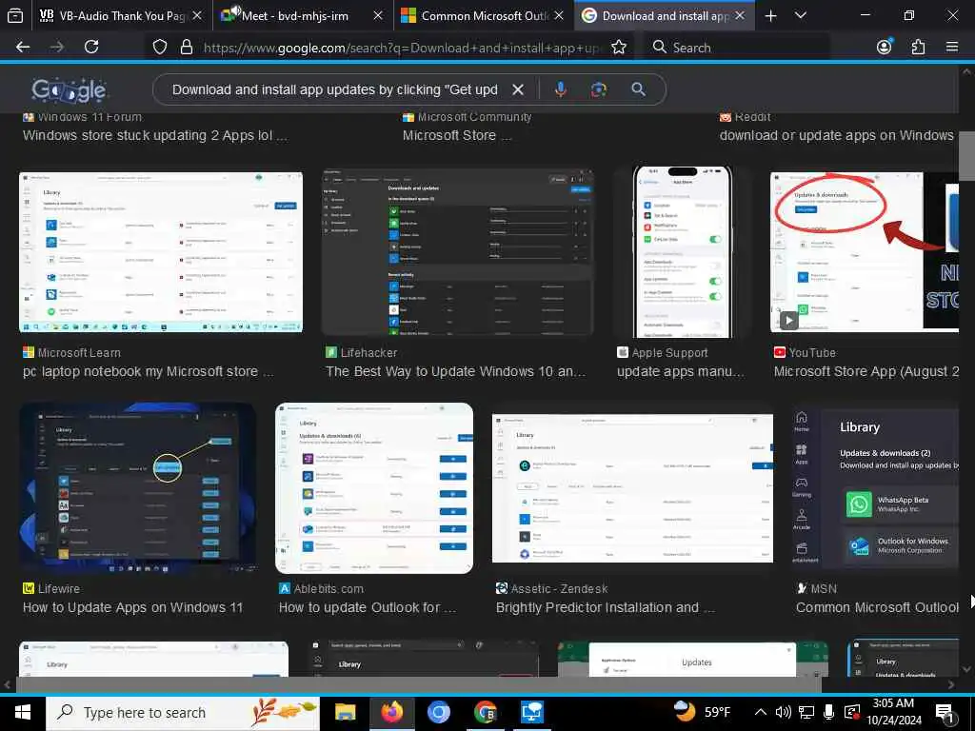The image size is (975, 731).
Task: Open the 59°F weather widget
Action: pos(703,712)
